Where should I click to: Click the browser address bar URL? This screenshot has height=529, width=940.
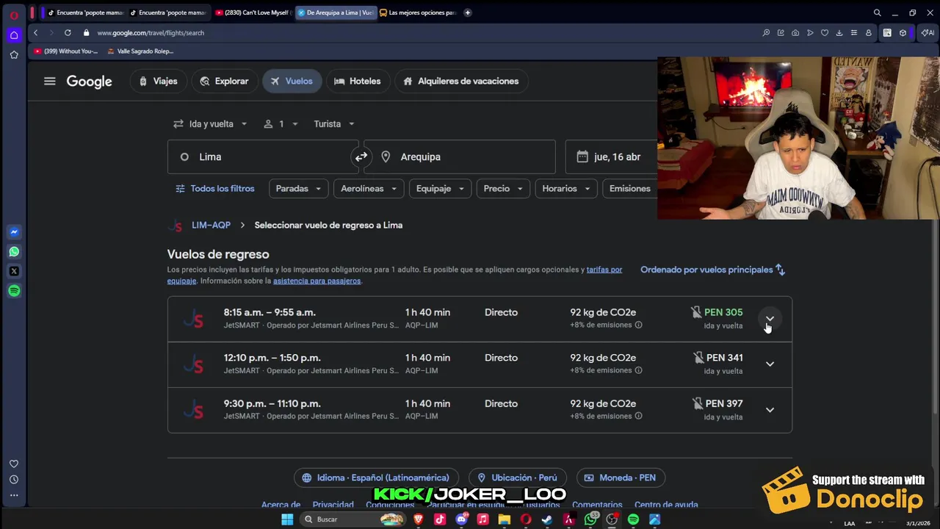[x=151, y=32]
